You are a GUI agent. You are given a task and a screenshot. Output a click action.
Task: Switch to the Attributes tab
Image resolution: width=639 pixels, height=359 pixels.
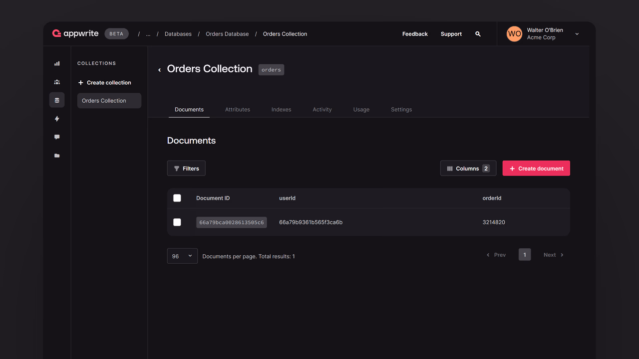(238, 109)
